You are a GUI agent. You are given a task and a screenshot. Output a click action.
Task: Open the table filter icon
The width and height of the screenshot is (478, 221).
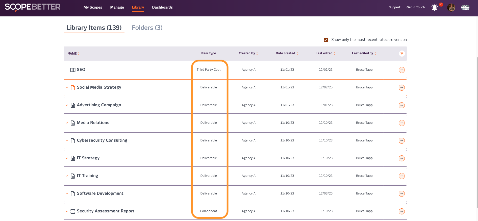click(x=401, y=54)
